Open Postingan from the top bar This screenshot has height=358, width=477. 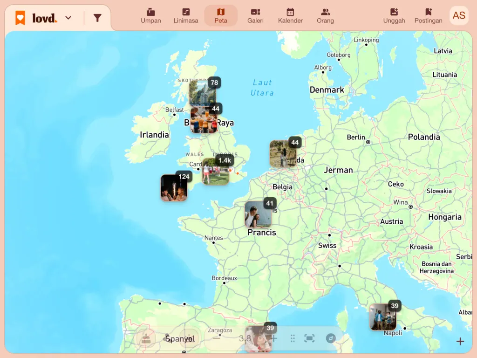tap(429, 16)
